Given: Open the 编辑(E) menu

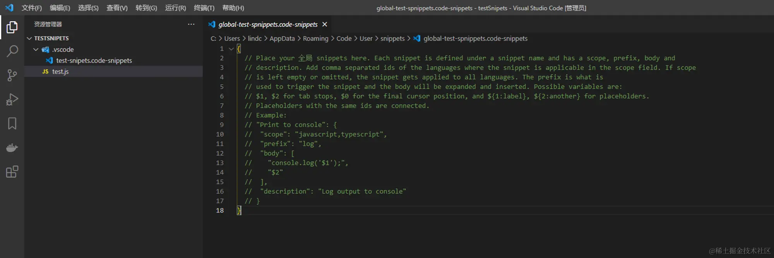Looking at the screenshot, I should (60, 8).
